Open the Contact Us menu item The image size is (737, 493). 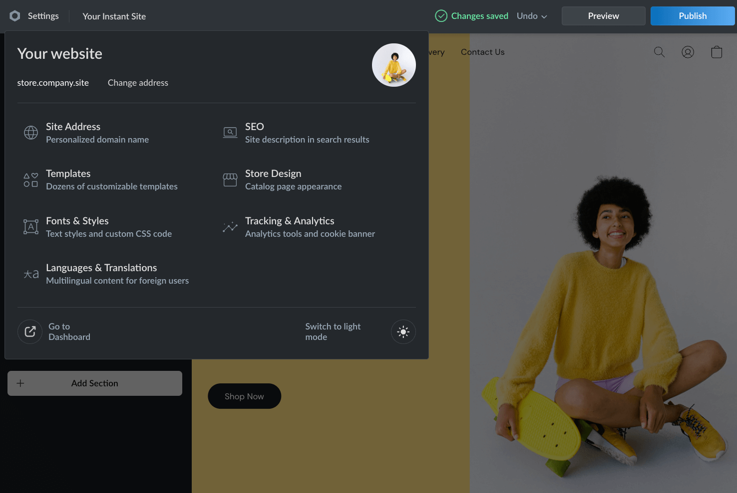(x=482, y=52)
